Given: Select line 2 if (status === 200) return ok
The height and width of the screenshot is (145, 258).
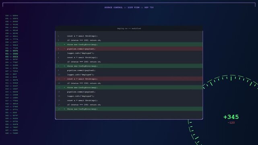Looking at the screenshot, I should (129, 40).
